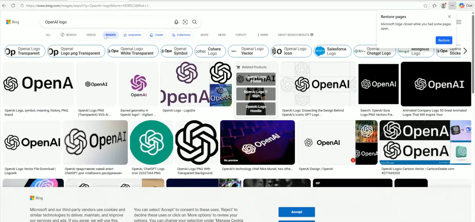Click the magnifying glass search icon
The image size is (475, 222).
194,22
